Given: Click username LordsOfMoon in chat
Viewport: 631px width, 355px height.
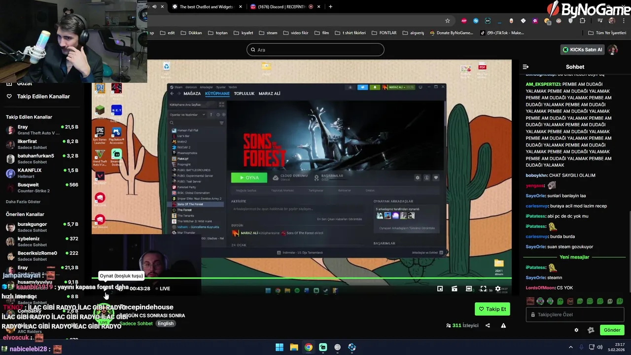Looking at the screenshot, I should (540, 288).
